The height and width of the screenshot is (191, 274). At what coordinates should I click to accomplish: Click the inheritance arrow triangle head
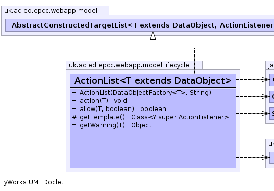coord(153,36)
